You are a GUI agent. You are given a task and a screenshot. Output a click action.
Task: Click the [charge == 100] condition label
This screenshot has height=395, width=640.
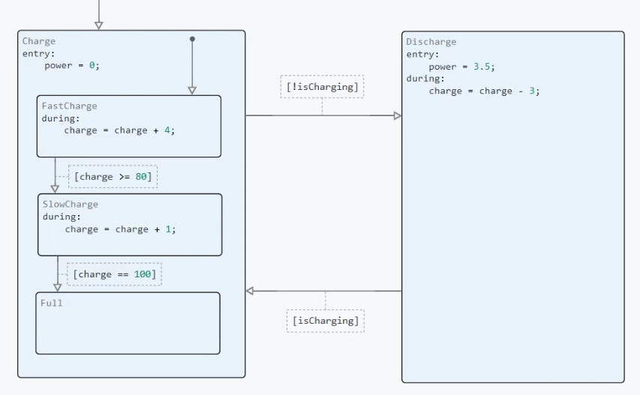click(114, 274)
